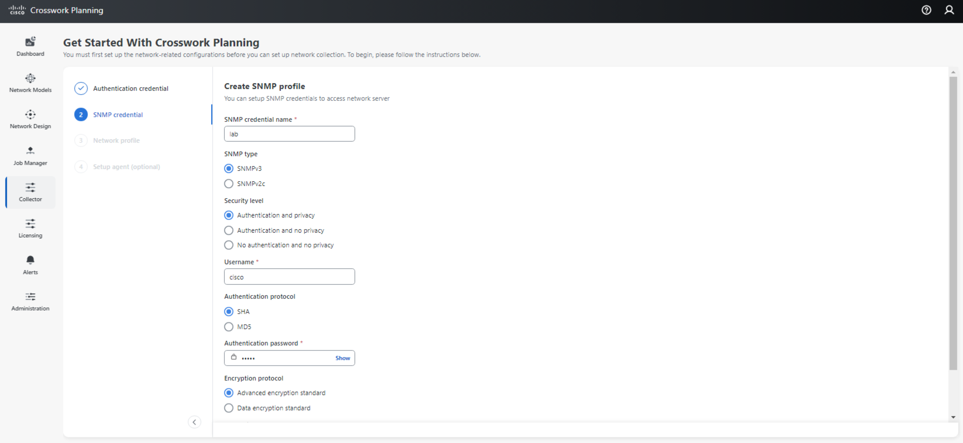This screenshot has width=963, height=443.
Task: Choose Authentication and no privacy option
Action: coord(228,230)
